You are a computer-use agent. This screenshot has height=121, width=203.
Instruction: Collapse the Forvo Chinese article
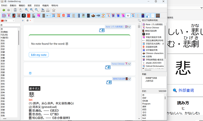coord(129,64)
